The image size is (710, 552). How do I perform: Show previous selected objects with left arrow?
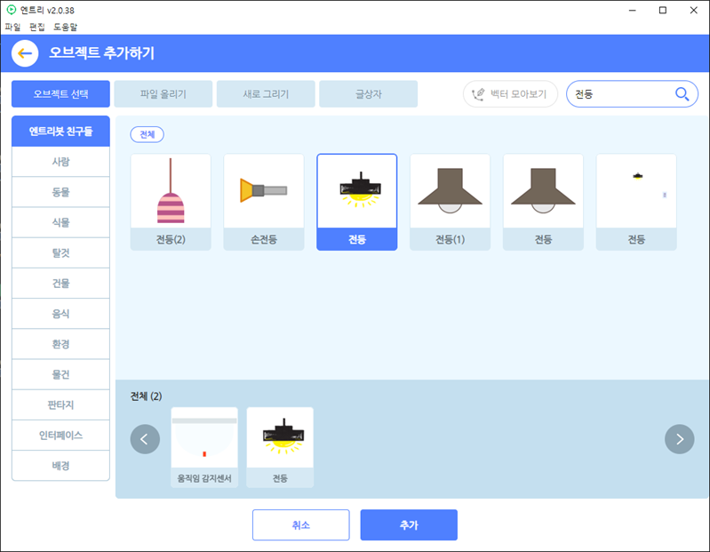[145, 439]
